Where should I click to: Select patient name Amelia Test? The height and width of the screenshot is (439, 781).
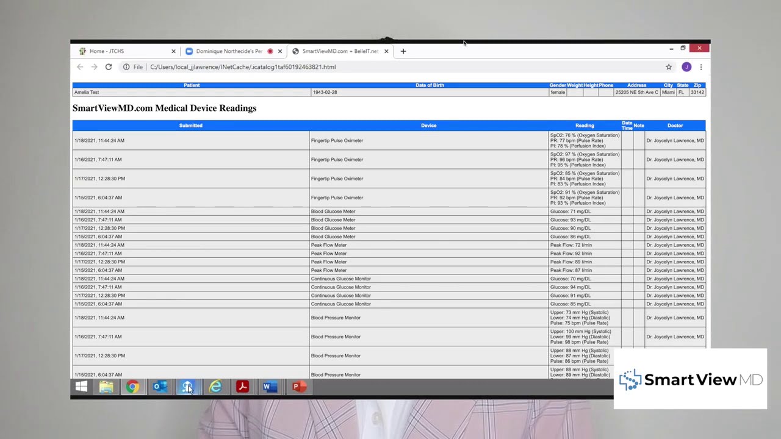tap(87, 93)
